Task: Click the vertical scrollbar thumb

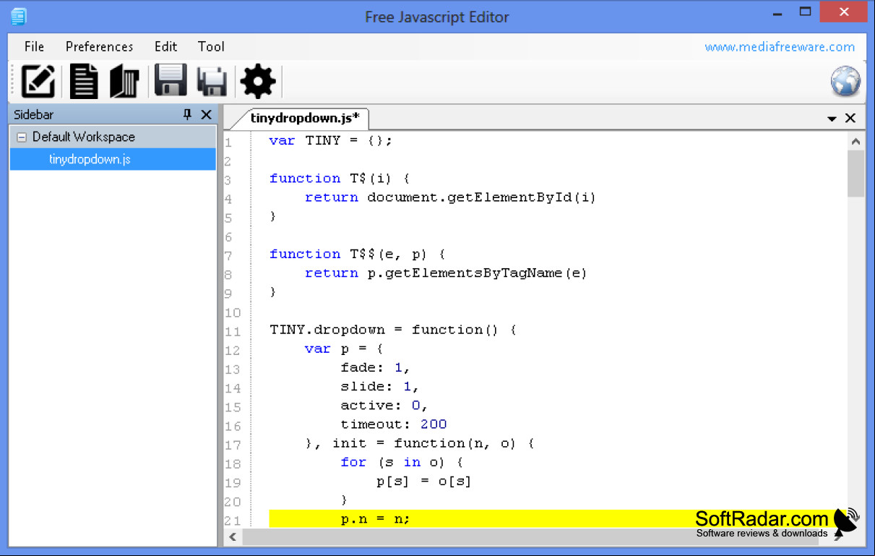Action: point(855,174)
